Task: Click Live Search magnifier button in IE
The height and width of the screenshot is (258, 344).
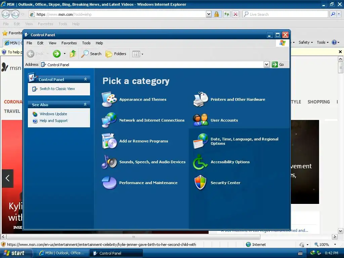Action: (333, 14)
